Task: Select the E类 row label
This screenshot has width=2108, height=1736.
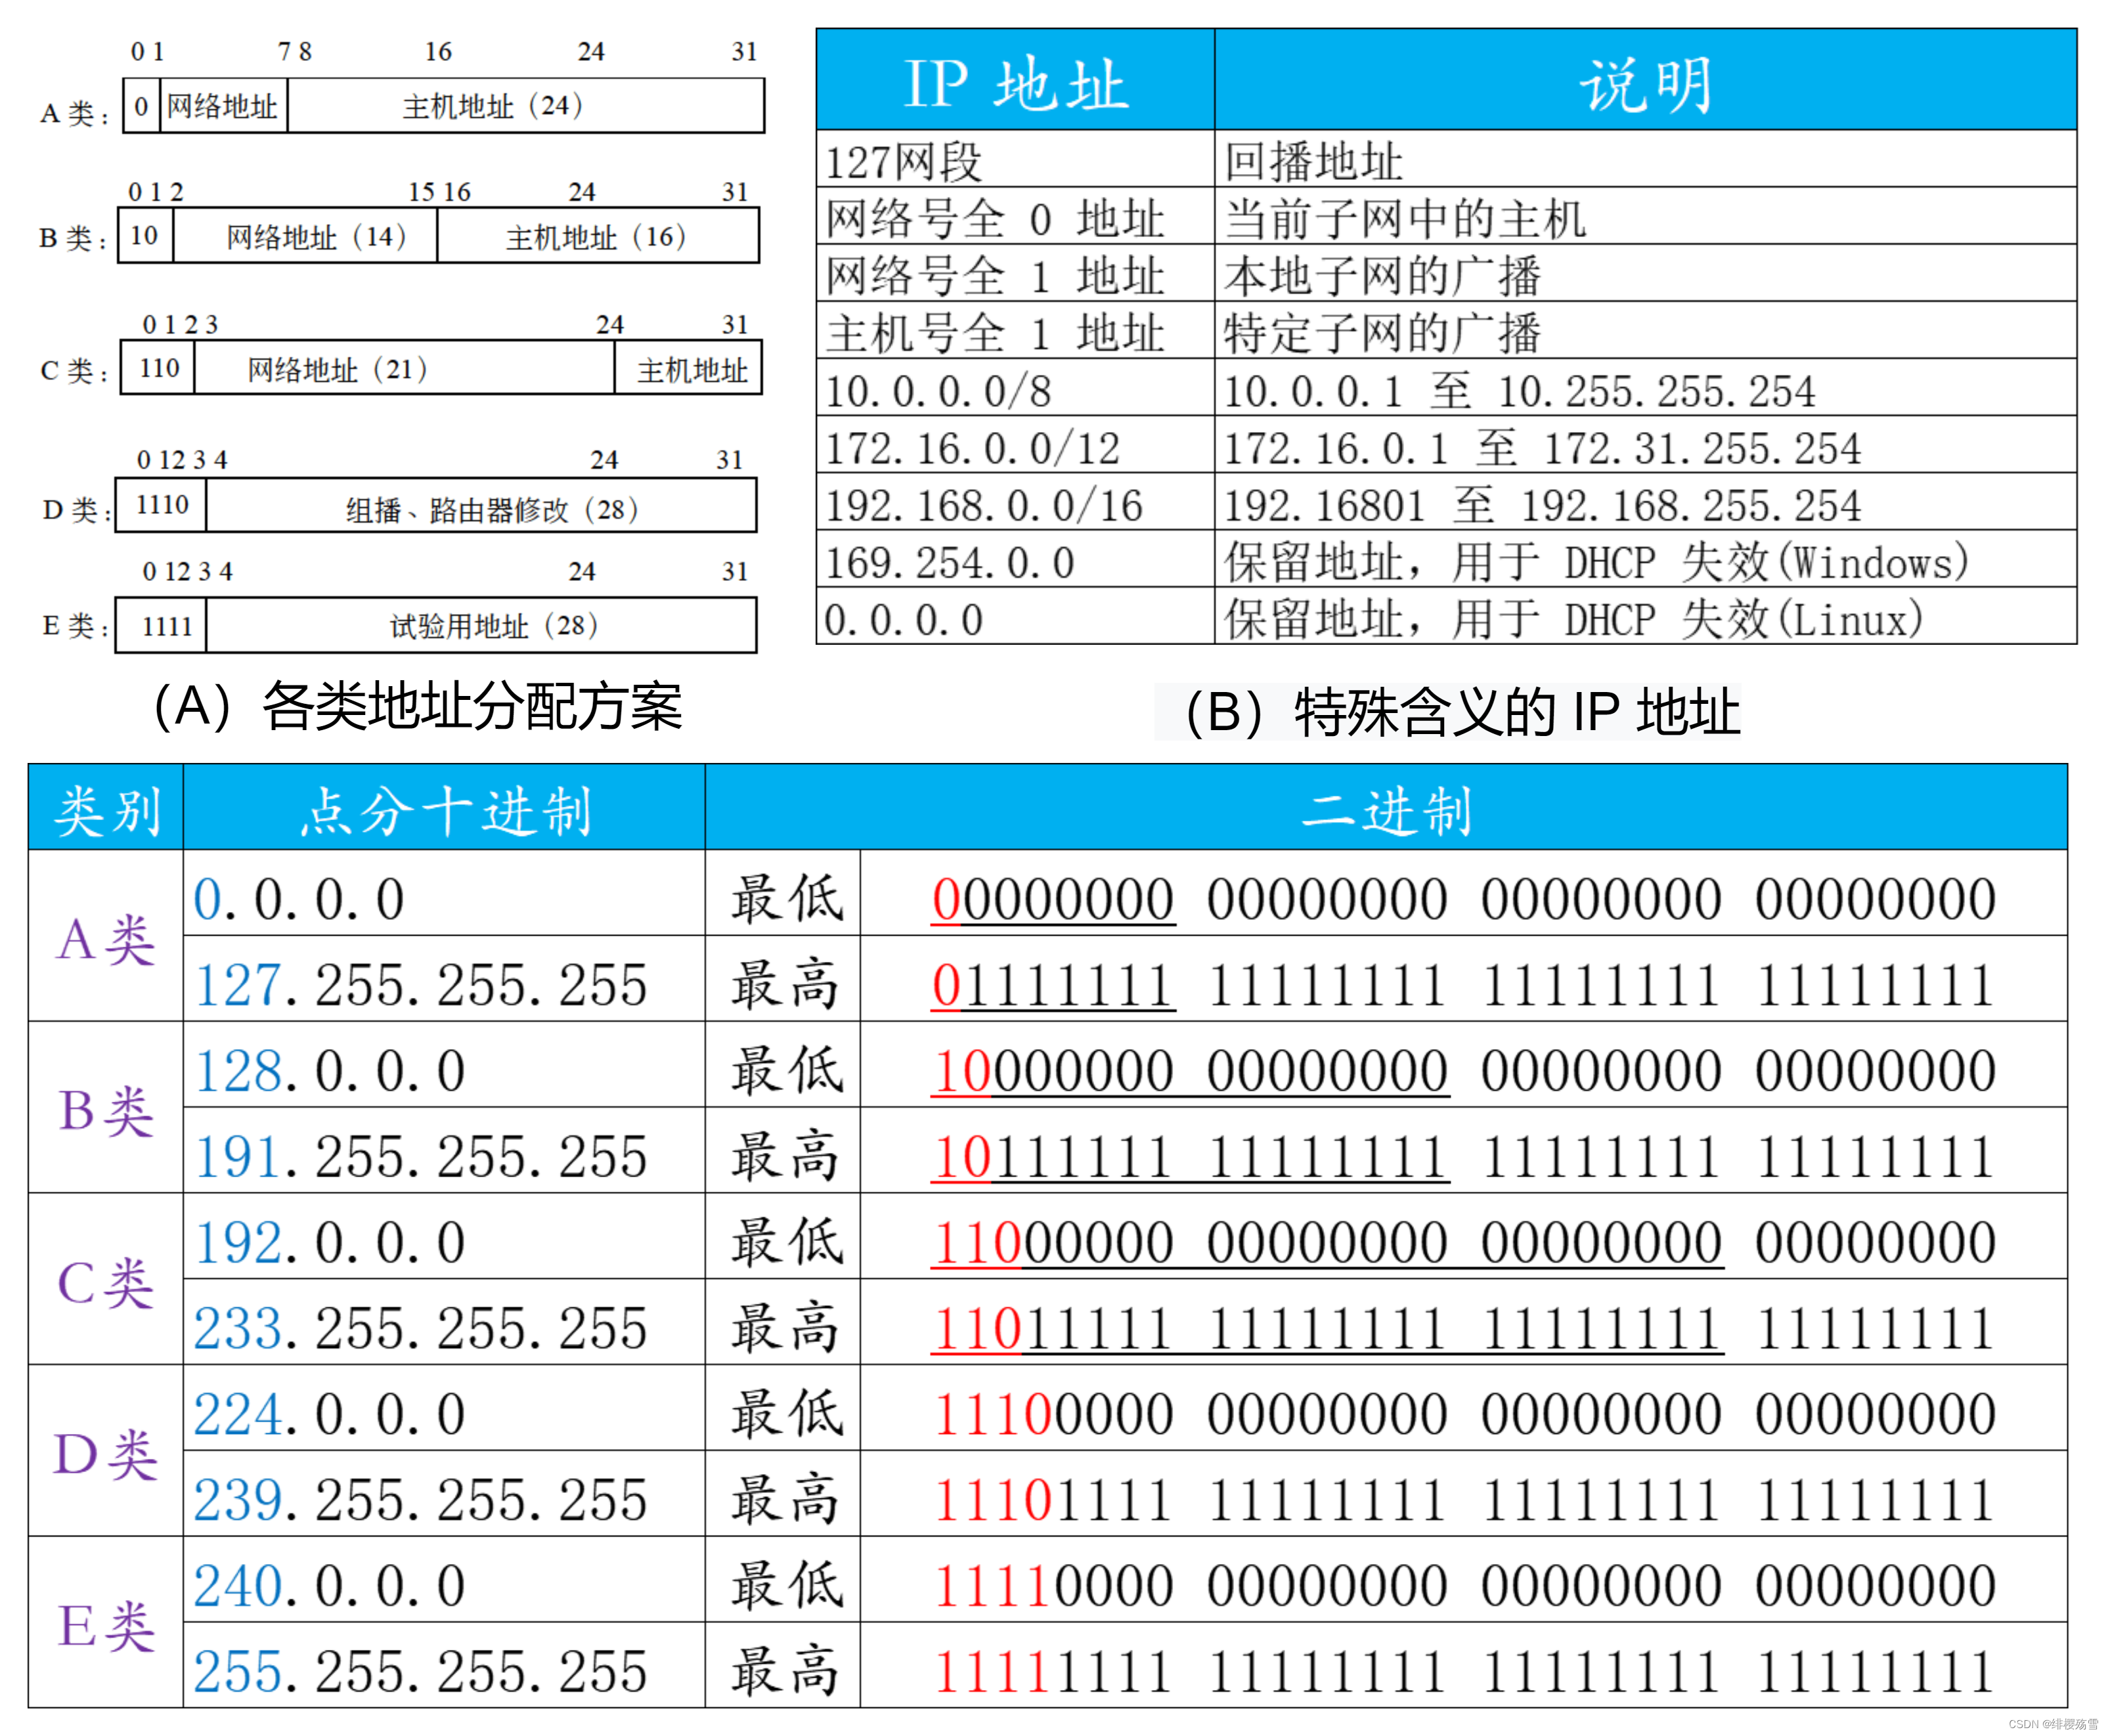Action: [106, 1624]
